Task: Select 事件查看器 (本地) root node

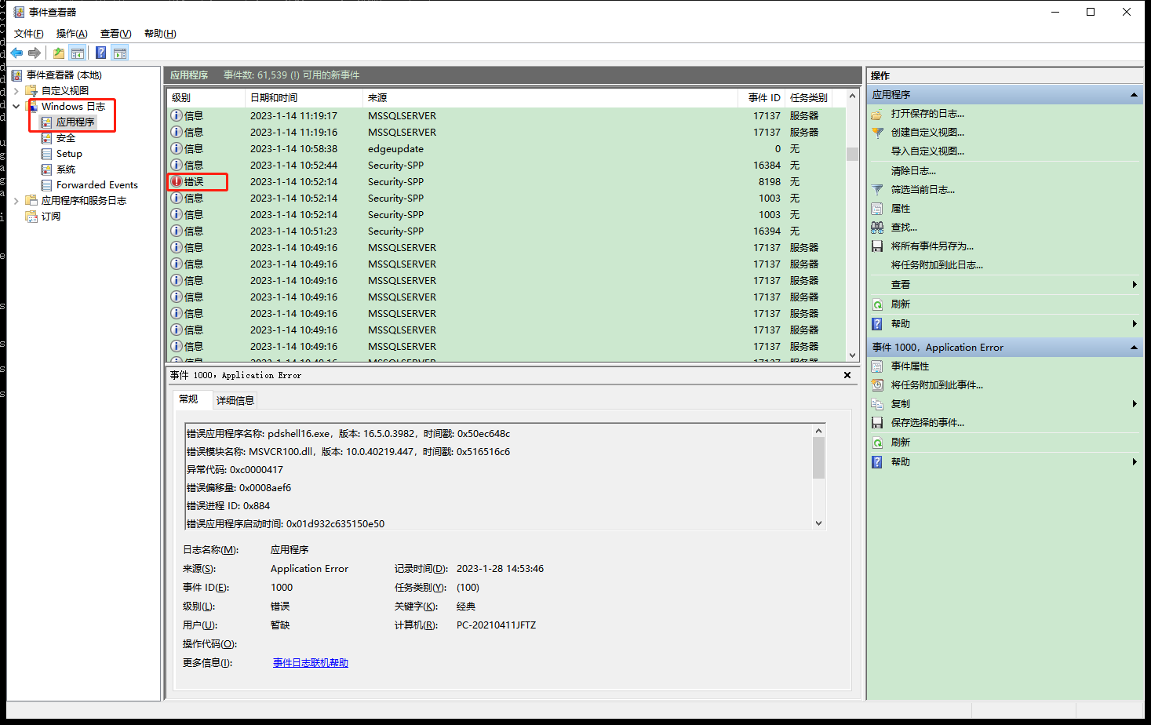Action: (x=64, y=75)
